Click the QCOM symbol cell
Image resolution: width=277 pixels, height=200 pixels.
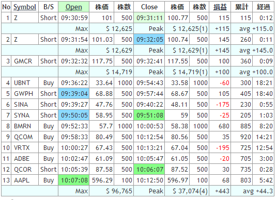click(x=25, y=137)
